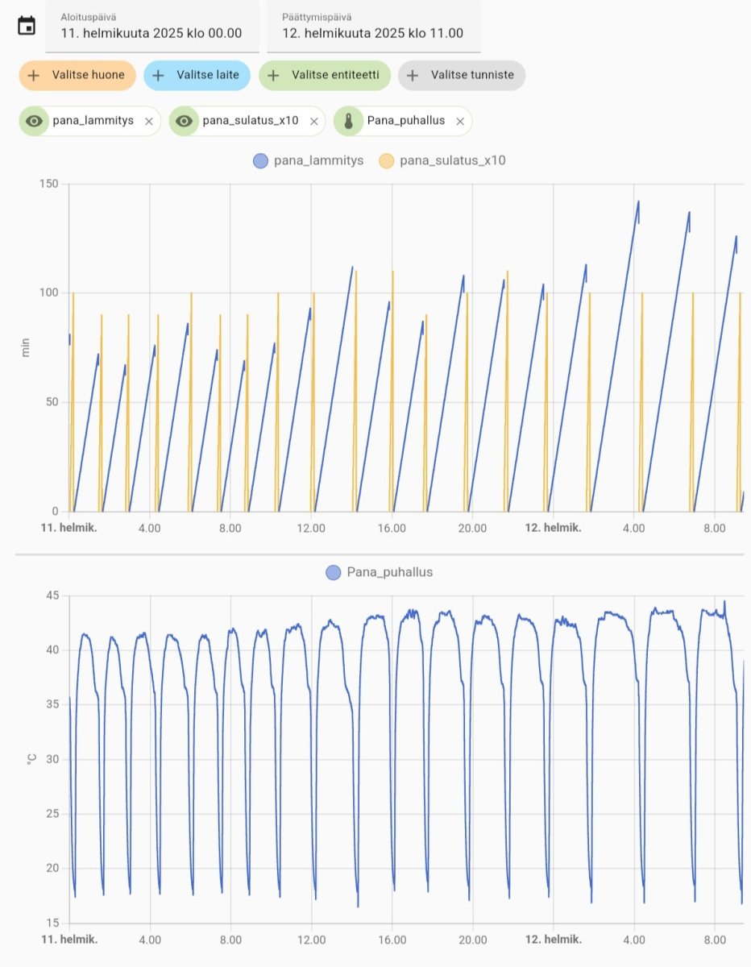Remove the Pana_puhallus entity chip
The height and width of the screenshot is (967, 751).
coord(460,121)
